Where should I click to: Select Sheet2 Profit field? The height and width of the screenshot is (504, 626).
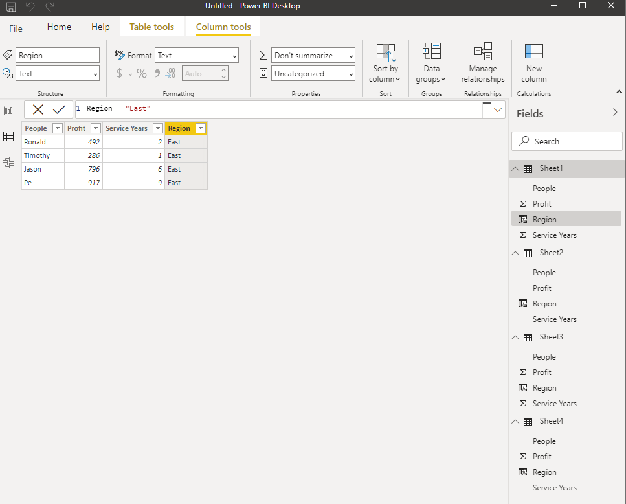(566, 288)
